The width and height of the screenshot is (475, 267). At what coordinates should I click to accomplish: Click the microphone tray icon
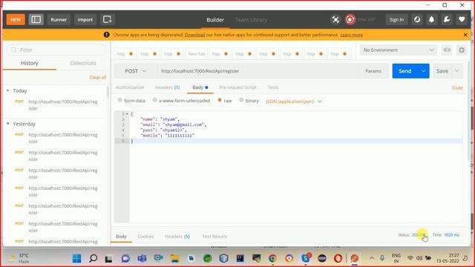click(382, 258)
